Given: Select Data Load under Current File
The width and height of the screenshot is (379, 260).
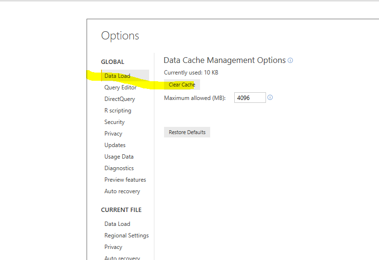Looking at the screenshot, I should (117, 224).
